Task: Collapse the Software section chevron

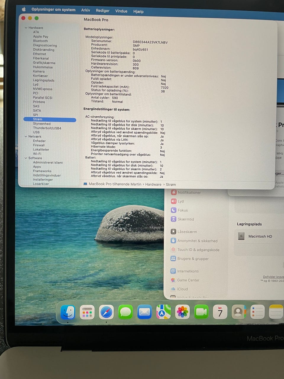Action: [x=26, y=158]
